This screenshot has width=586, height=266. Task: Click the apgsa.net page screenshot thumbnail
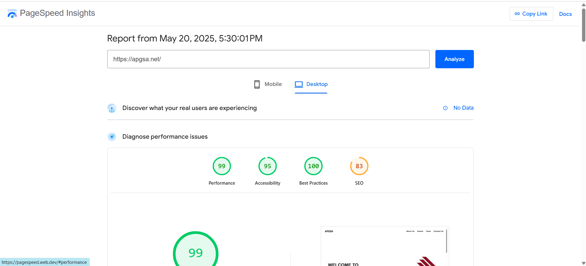pos(385,246)
